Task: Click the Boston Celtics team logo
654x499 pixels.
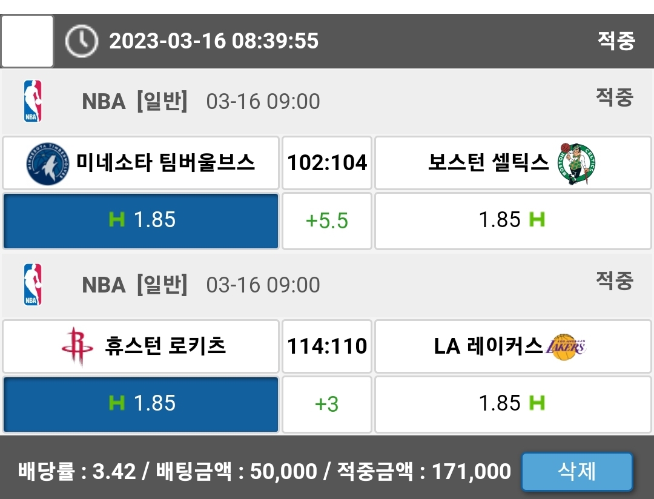Action: [576, 163]
